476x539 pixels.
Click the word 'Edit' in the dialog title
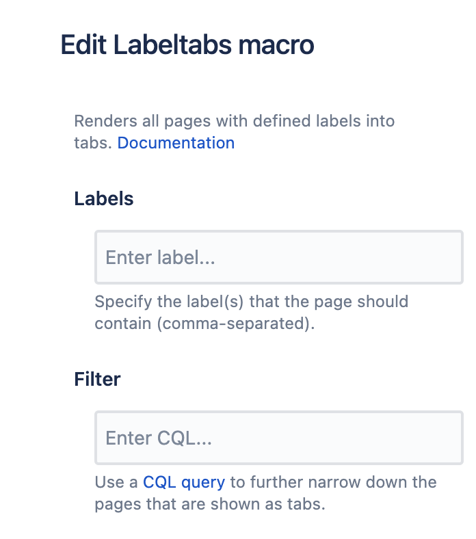(83, 45)
